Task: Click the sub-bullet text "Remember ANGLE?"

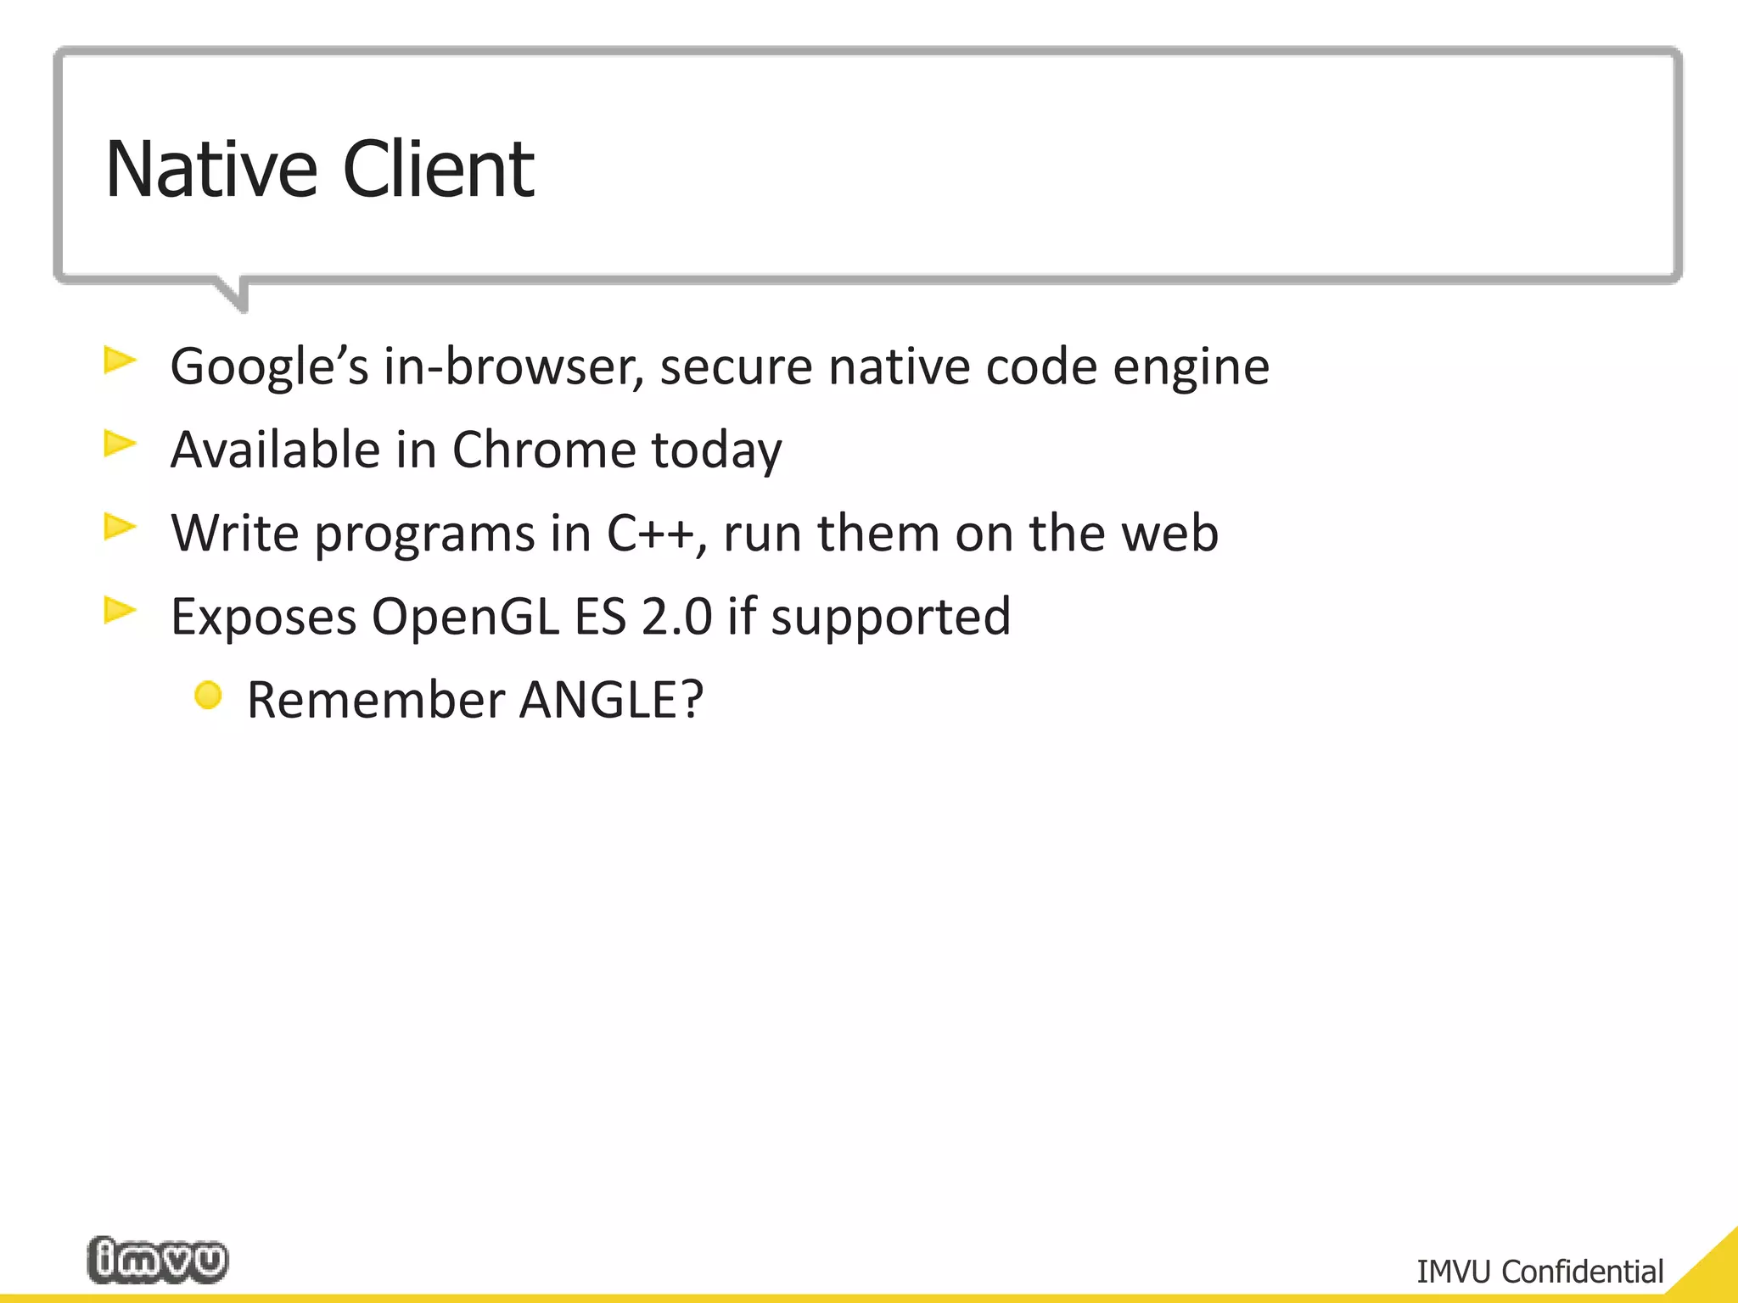Action: tap(475, 700)
